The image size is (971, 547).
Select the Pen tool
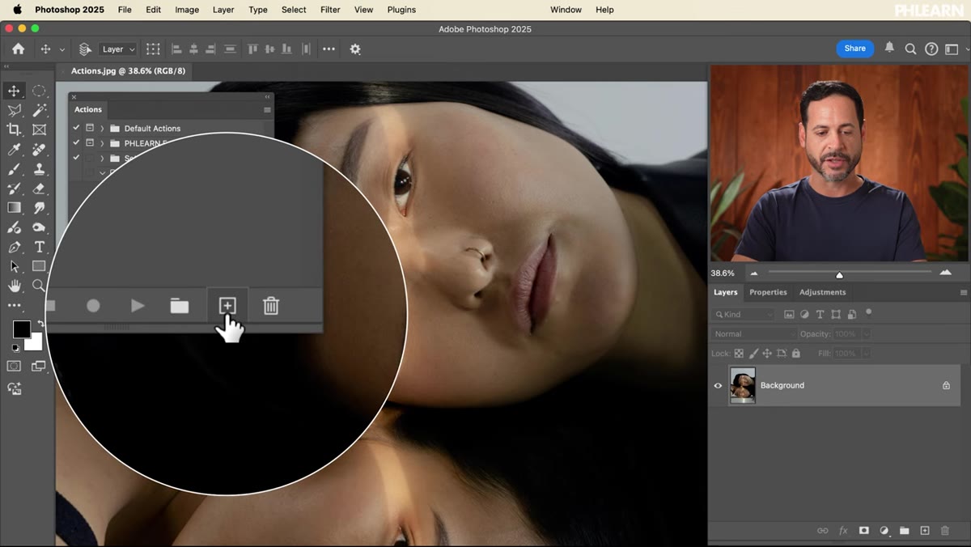coord(14,247)
